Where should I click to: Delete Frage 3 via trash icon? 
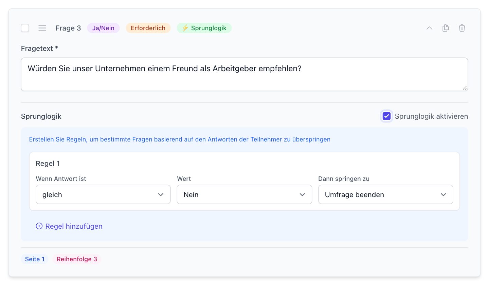[x=462, y=28]
